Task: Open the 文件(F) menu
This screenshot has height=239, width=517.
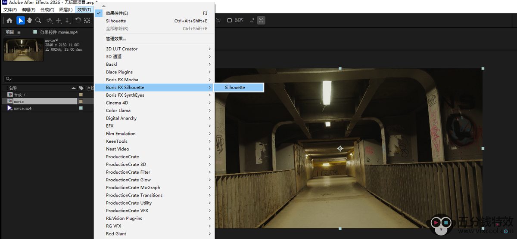Action: pos(10,9)
